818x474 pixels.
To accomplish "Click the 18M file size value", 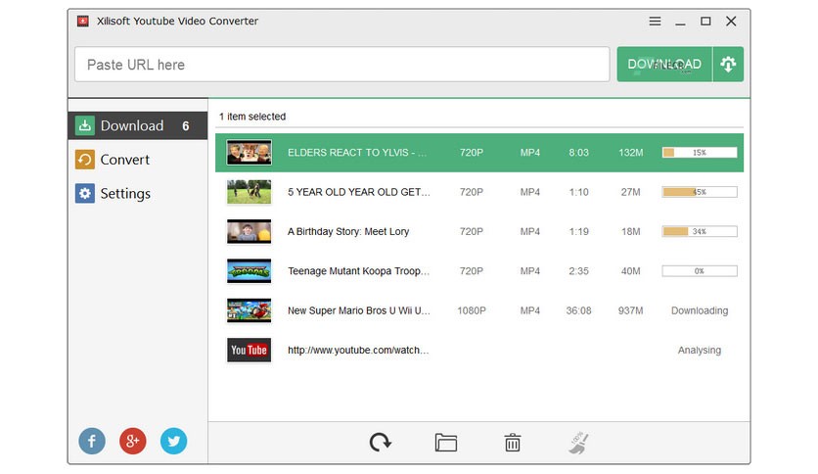I will click(x=631, y=231).
